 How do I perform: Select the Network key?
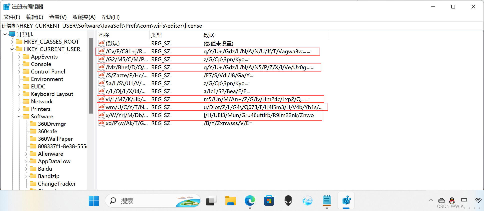click(42, 101)
